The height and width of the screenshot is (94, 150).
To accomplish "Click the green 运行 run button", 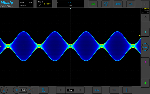I will pos(93,4).
